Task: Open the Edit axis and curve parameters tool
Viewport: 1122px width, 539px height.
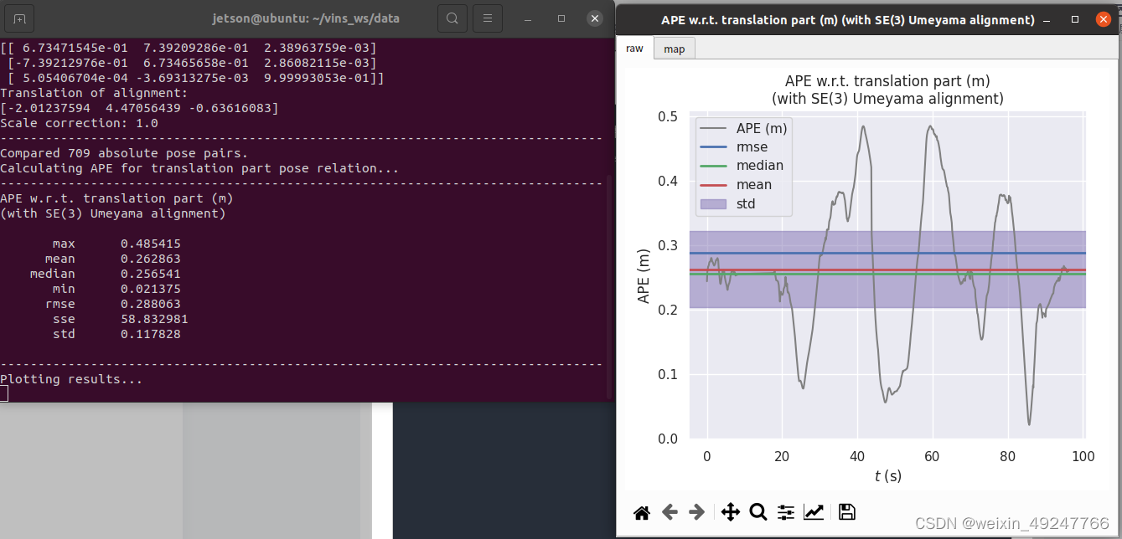Action: tap(813, 512)
